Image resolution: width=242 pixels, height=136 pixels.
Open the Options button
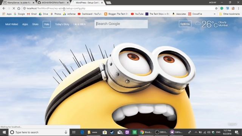[185, 24]
